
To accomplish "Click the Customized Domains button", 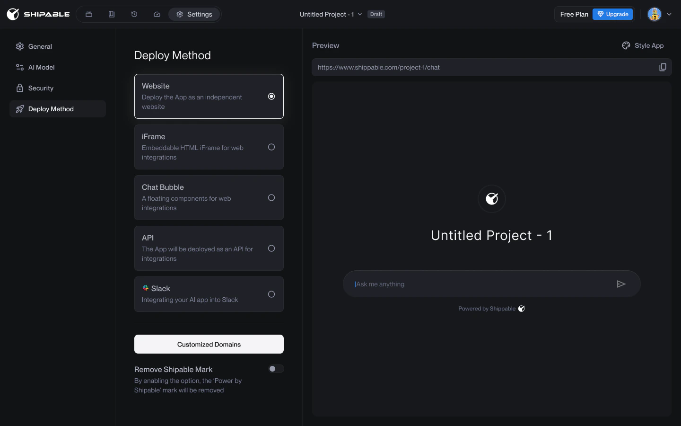I will coord(209,344).
